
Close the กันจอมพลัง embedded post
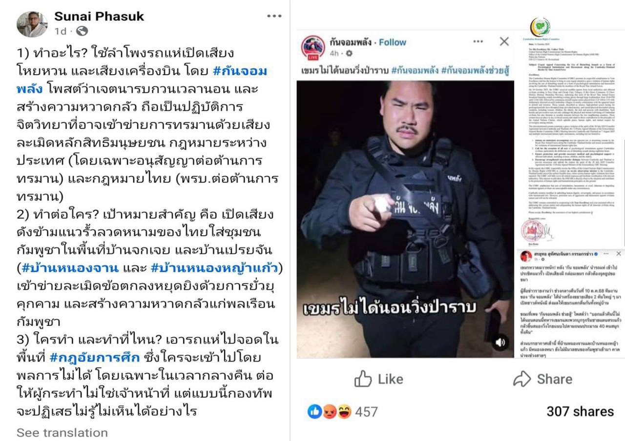(x=504, y=41)
